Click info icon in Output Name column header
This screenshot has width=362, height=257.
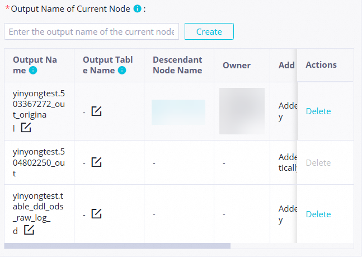click(33, 71)
